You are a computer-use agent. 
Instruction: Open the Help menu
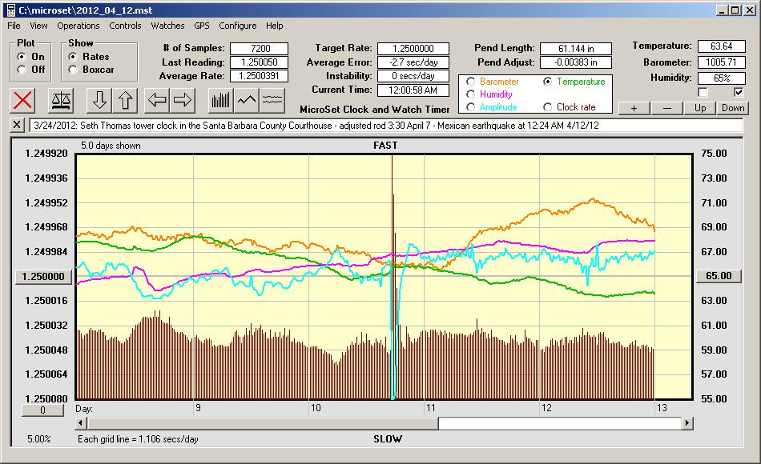(x=274, y=26)
